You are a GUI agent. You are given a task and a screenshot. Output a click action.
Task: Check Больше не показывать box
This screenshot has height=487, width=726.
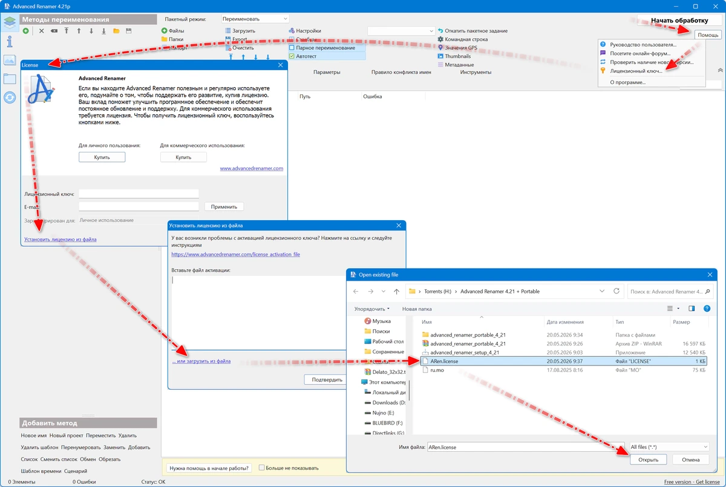coord(262,468)
